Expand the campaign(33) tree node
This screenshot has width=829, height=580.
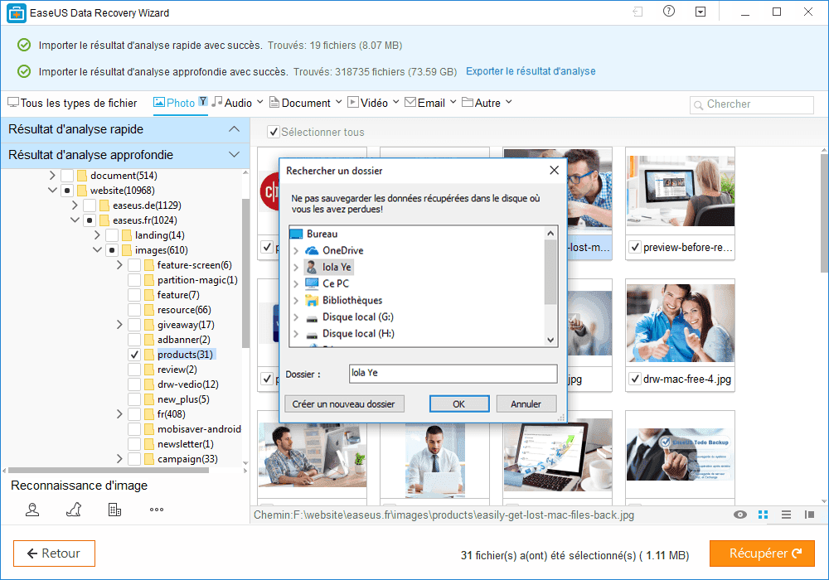pyautogui.click(x=119, y=458)
